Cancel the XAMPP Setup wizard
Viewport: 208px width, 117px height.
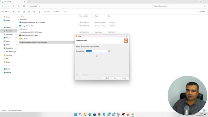pyautogui.click(x=124, y=78)
